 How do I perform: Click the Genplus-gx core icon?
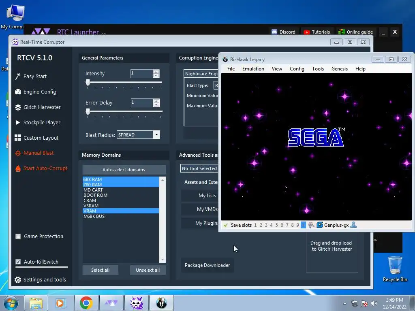[x=320, y=225]
